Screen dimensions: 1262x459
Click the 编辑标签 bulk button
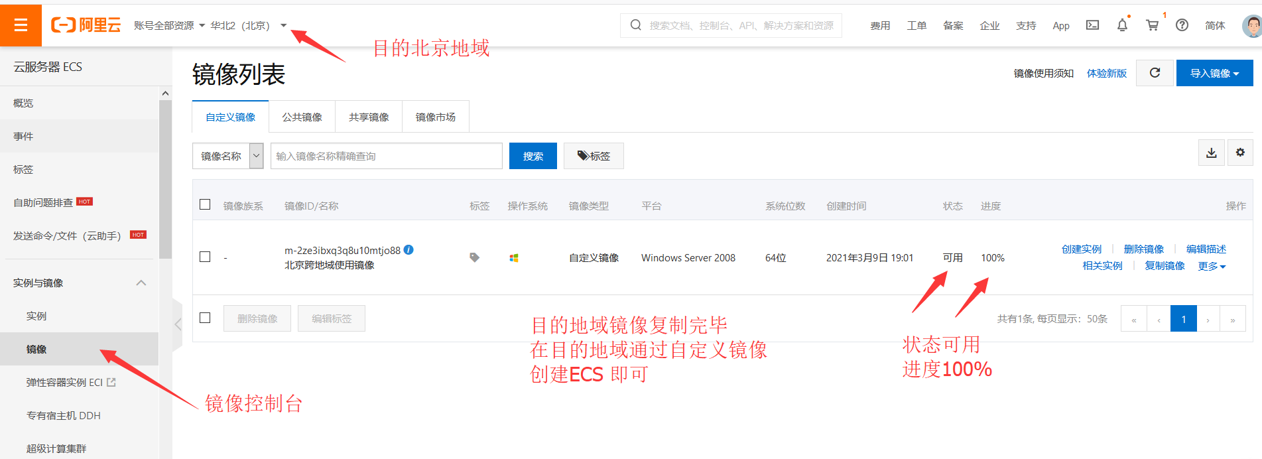(x=332, y=318)
